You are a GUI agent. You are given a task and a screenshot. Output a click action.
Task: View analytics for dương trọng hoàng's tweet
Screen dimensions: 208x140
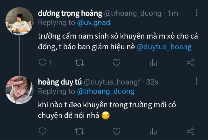click(x=153, y=63)
